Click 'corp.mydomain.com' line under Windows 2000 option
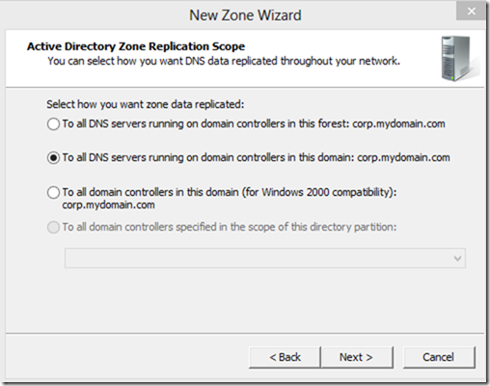Screen dimensions: 490x386 pyautogui.click(x=108, y=205)
